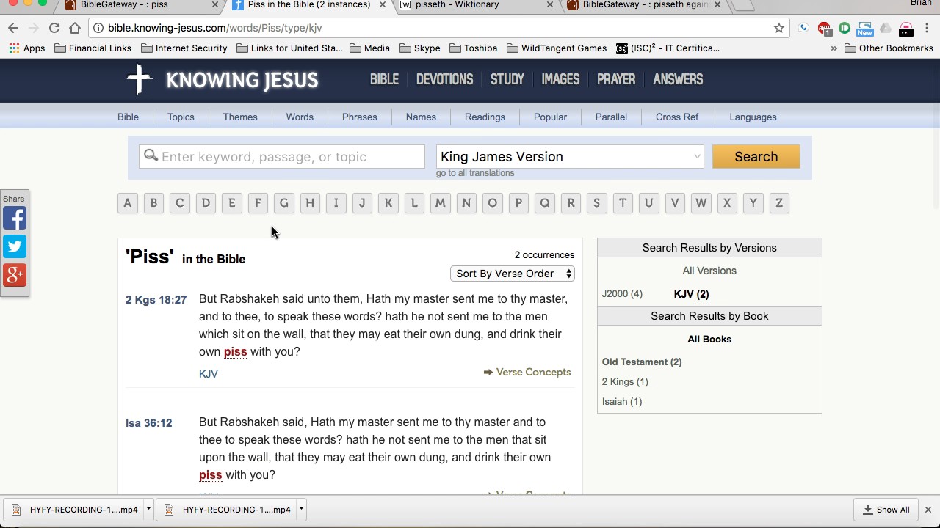Open Internet Security bookmarks folder

184,48
